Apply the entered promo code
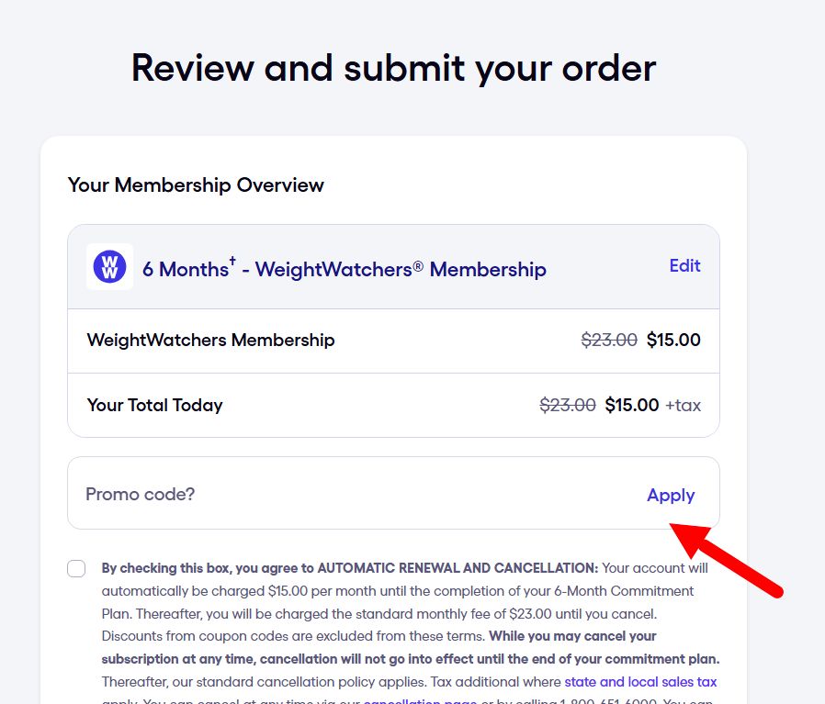This screenshot has height=704, width=825. point(671,495)
